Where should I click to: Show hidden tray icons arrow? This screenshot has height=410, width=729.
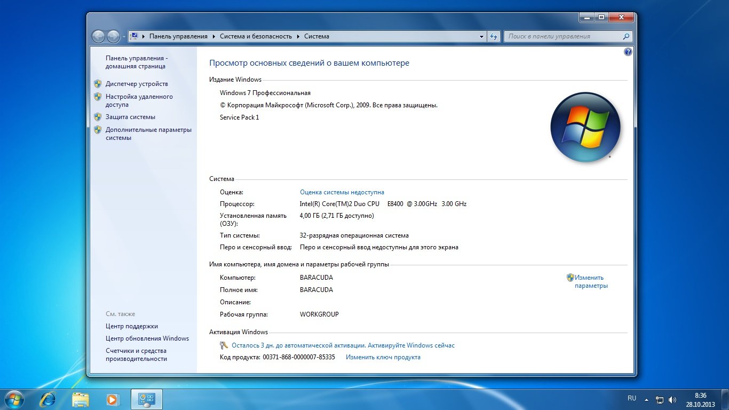[647, 399]
